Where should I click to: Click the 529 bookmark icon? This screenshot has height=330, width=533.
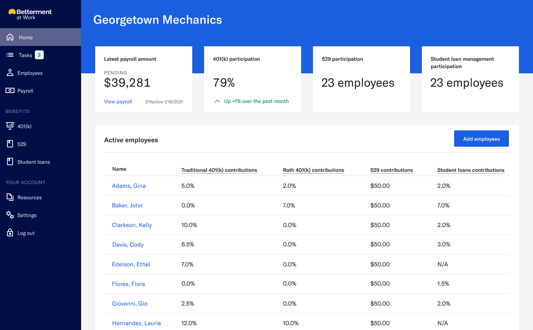click(x=10, y=144)
